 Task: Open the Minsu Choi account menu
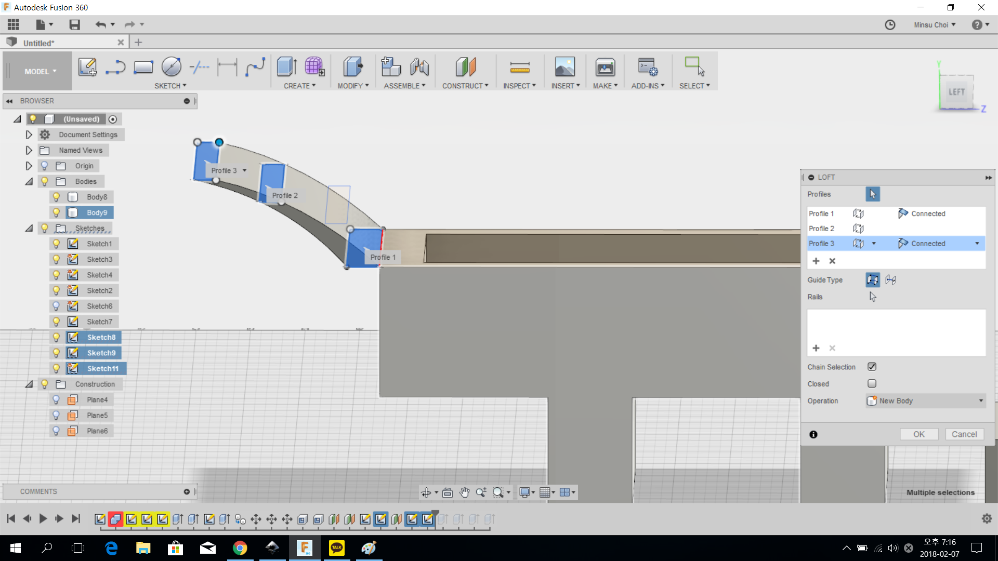point(935,24)
